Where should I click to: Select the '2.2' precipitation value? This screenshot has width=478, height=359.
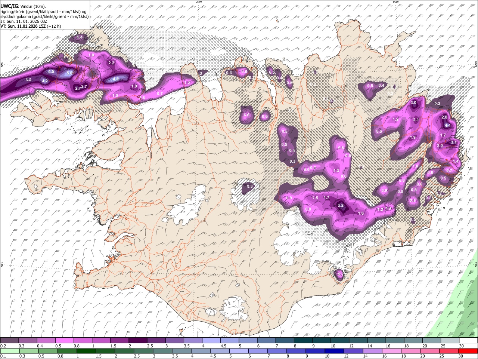(111, 63)
